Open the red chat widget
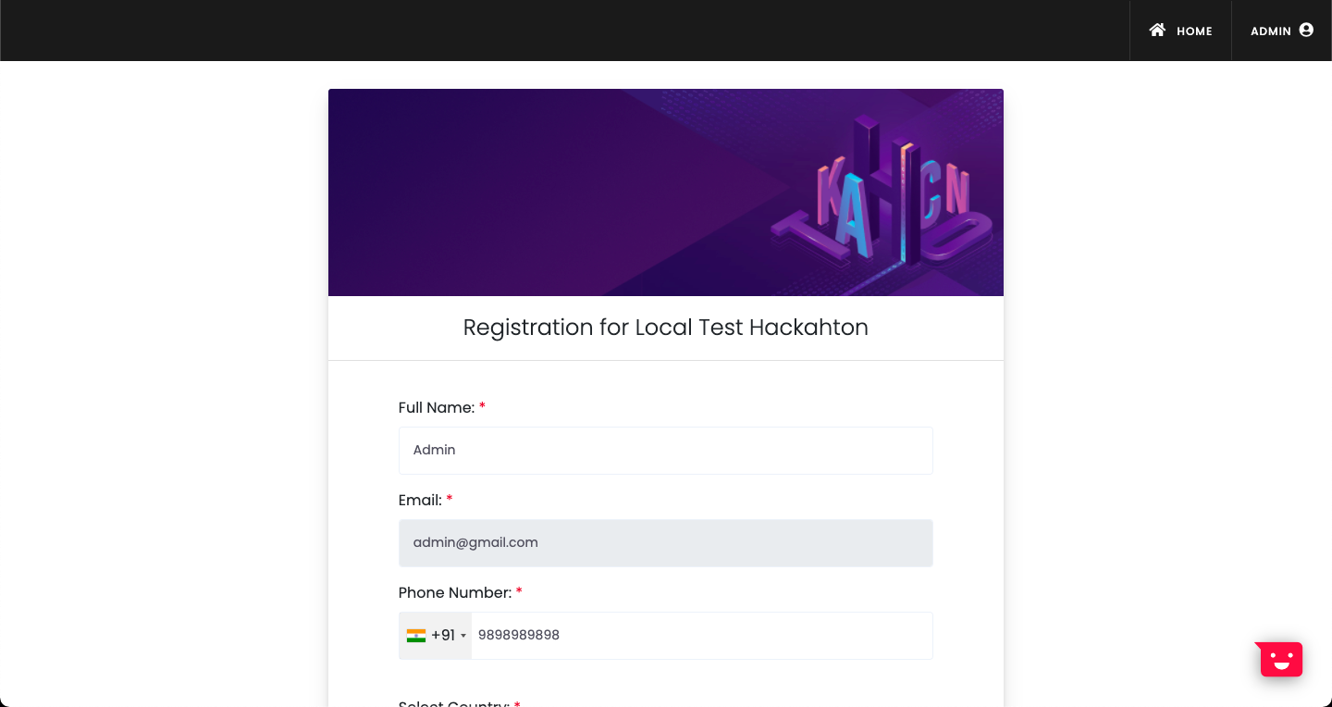The width and height of the screenshot is (1332, 707). point(1280,659)
